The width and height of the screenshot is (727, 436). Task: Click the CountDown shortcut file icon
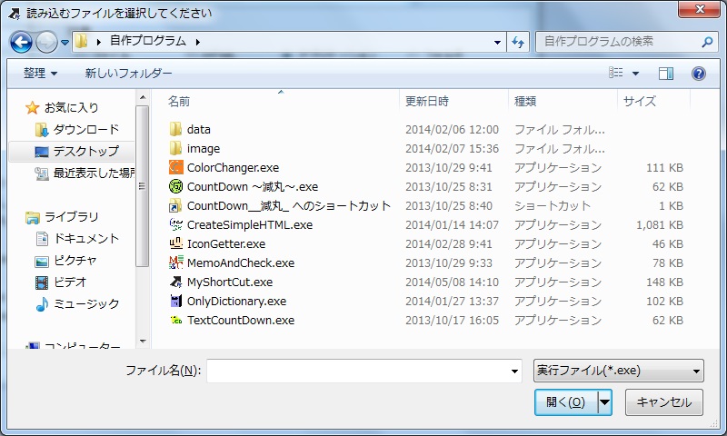point(175,205)
